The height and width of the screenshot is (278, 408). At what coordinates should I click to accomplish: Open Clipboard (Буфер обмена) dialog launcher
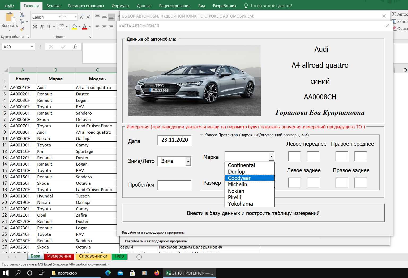28,37
